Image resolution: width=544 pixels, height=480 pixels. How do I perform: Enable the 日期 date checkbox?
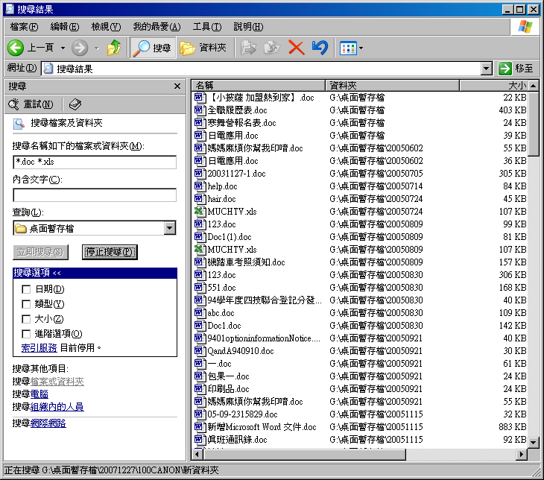pyautogui.click(x=26, y=289)
